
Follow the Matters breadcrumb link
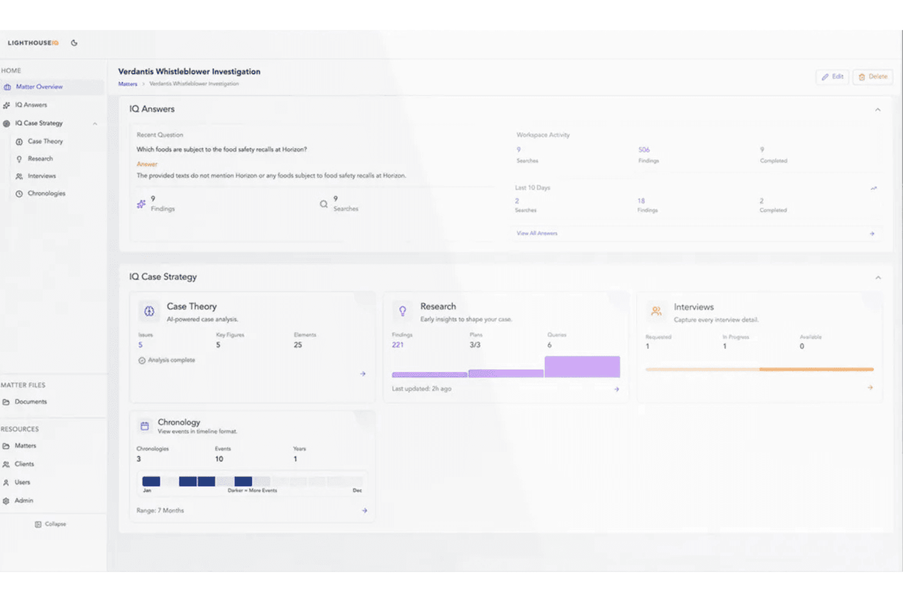(128, 84)
